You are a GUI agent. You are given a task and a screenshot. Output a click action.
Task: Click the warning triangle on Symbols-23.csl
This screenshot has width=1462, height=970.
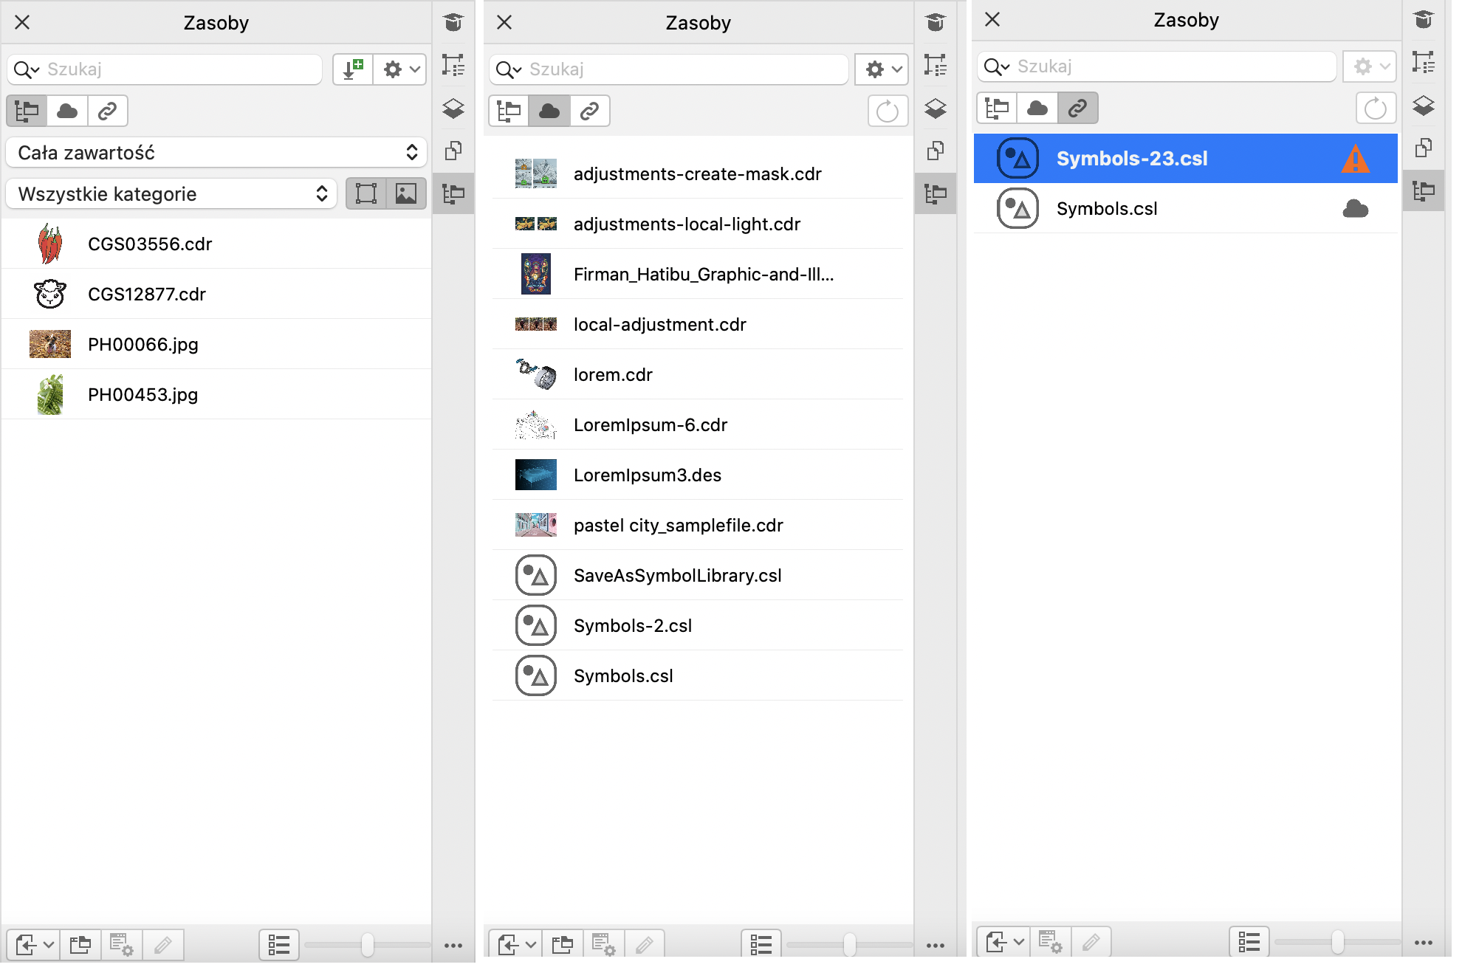[1355, 159]
